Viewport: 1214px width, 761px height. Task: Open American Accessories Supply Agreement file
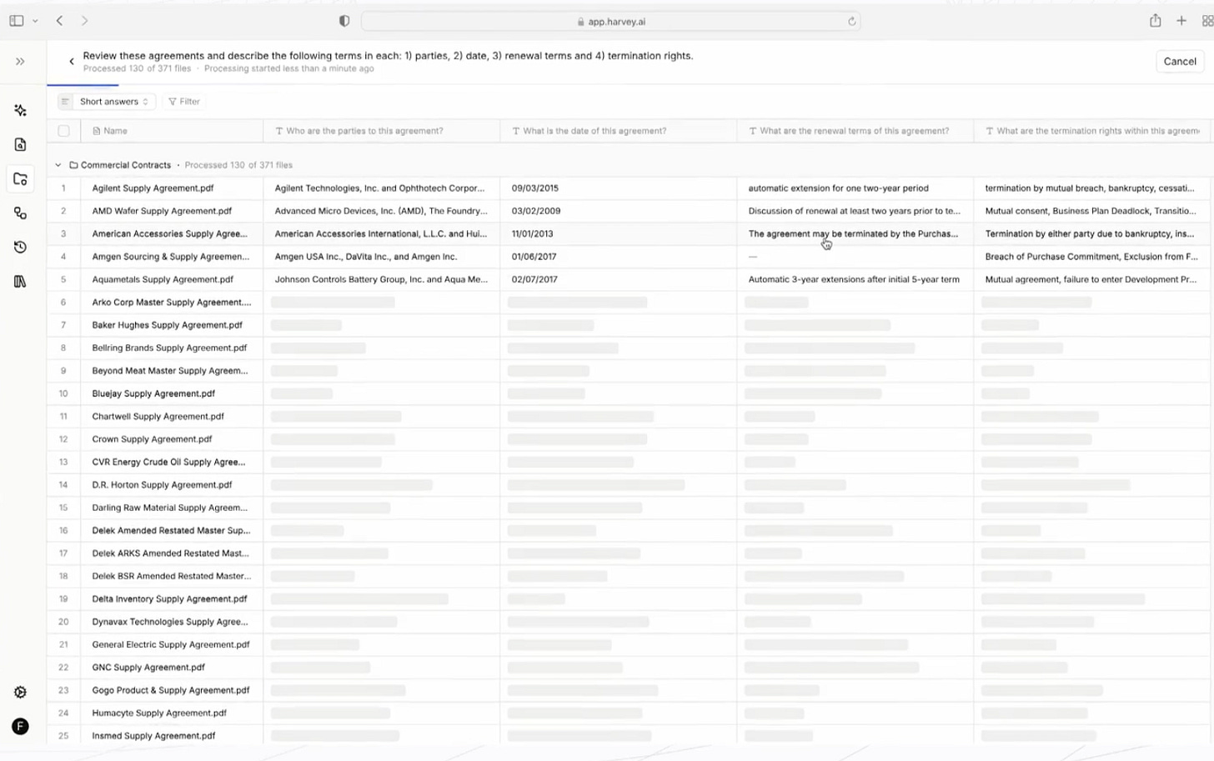tap(169, 234)
